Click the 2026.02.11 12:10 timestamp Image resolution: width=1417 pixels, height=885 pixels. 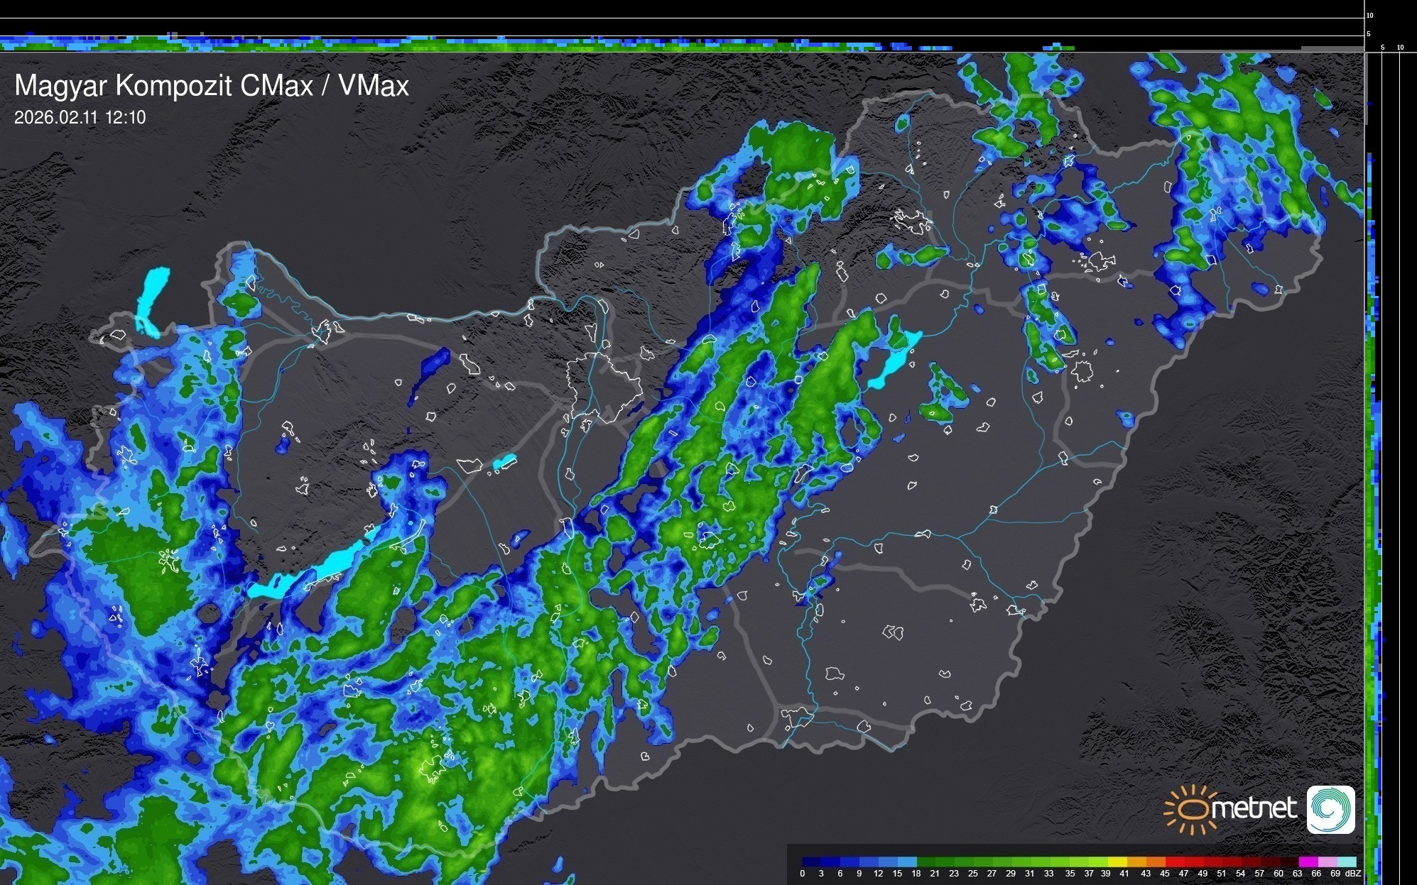(x=80, y=117)
